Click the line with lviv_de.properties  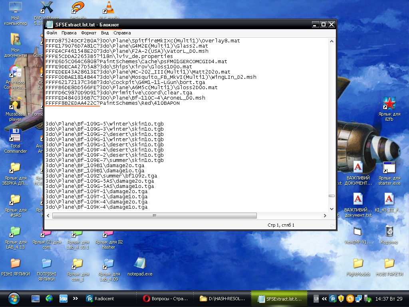click(x=109, y=56)
